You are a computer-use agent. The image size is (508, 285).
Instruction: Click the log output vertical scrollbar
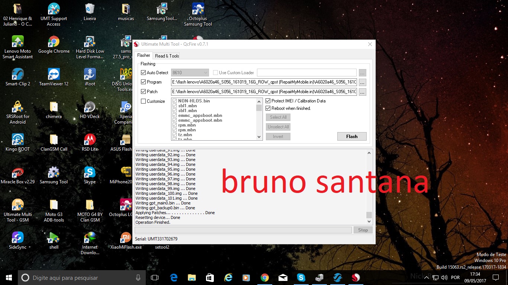pyautogui.click(x=369, y=187)
